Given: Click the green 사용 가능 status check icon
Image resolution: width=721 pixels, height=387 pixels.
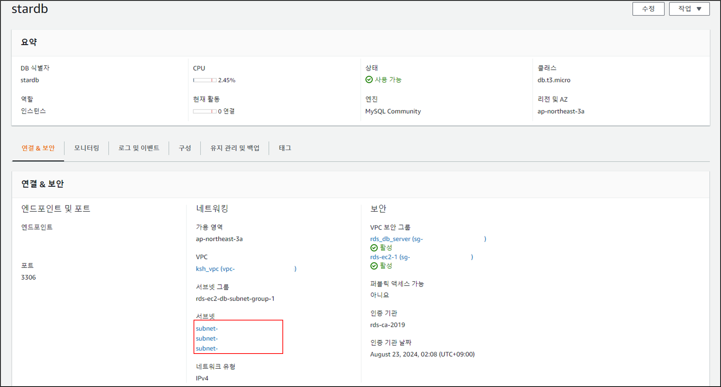Looking at the screenshot, I should tap(369, 79).
